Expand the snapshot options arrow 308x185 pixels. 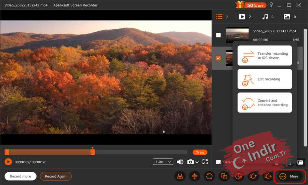tap(197, 162)
